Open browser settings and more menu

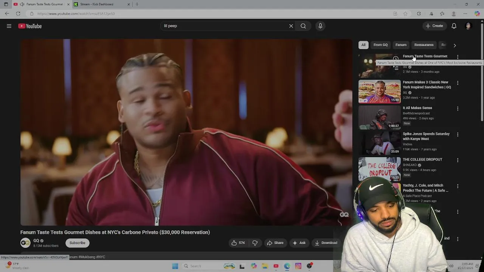465,14
